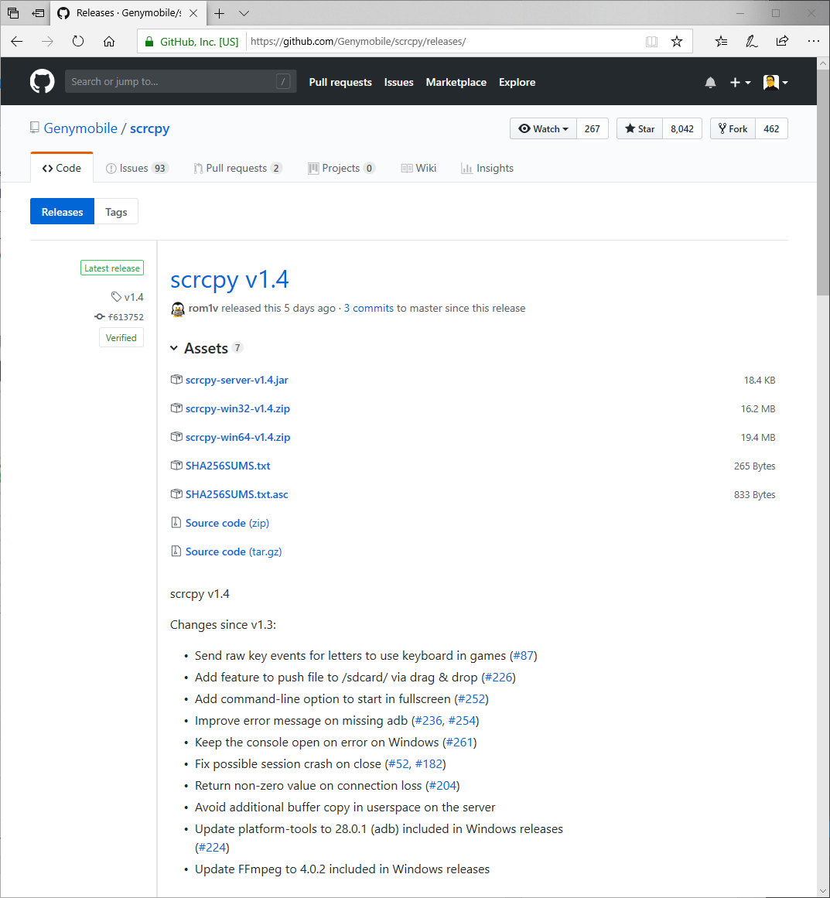Click the GitHub octocat logo
This screenshot has height=898, width=830.
pos(42,82)
